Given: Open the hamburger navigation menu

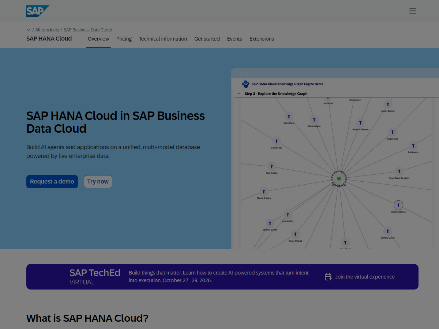Looking at the screenshot, I should click(x=413, y=11).
